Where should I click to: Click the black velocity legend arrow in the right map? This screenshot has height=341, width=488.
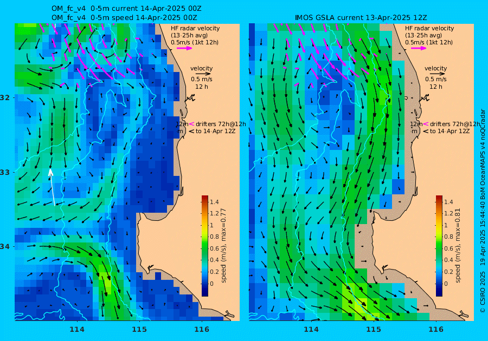pos(437,74)
